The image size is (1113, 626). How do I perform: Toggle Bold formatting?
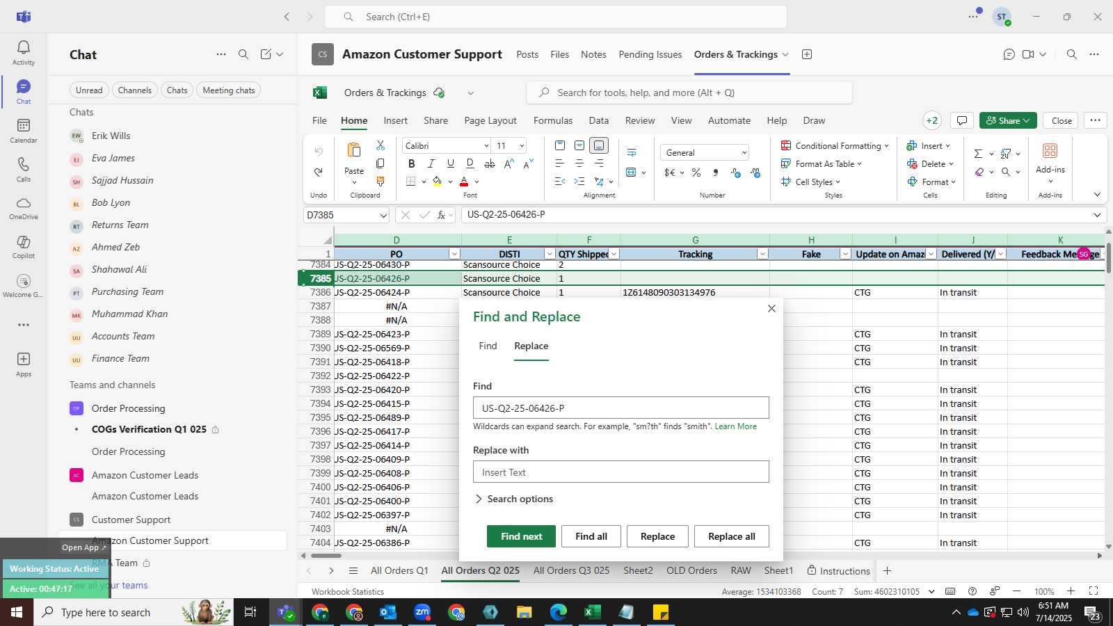coord(411,163)
